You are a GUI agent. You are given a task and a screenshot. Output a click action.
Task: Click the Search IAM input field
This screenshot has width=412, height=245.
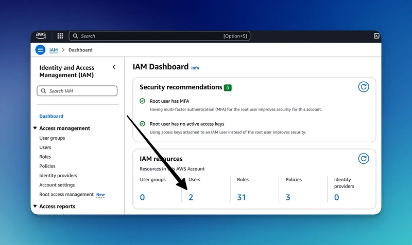point(77,91)
